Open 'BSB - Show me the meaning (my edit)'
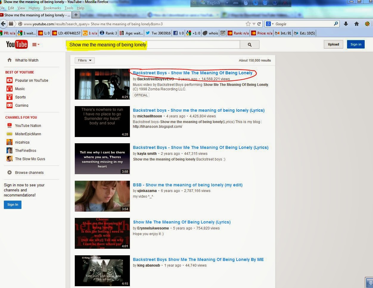The image size is (373, 288). pos(188,185)
